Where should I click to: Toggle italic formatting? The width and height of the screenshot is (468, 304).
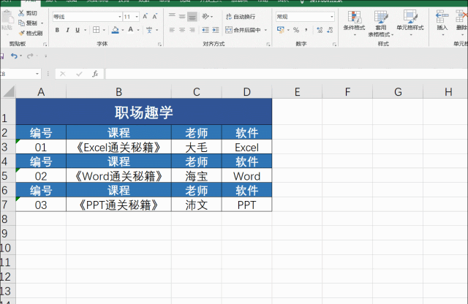pyautogui.click(x=67, y=30)
